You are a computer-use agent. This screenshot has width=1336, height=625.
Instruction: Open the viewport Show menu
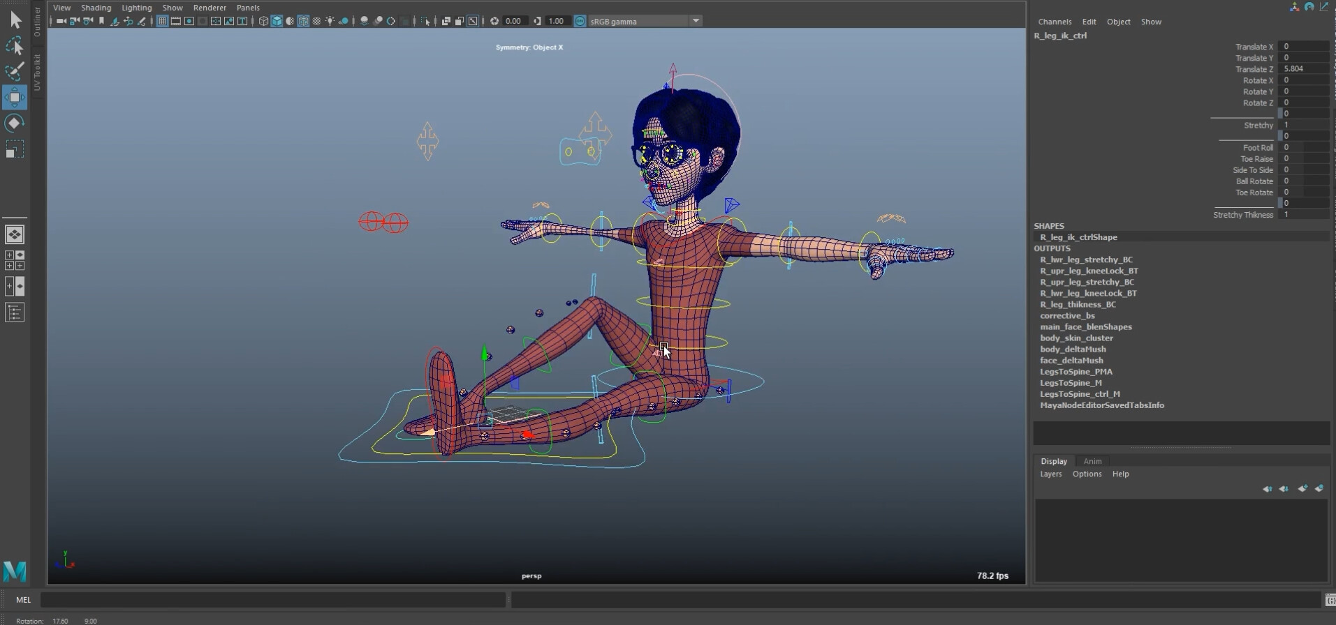(172, 8)
